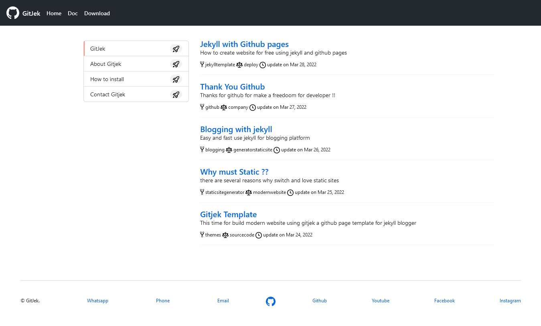Click the tag icon before jekylltemplate

[x=202, y=64]
